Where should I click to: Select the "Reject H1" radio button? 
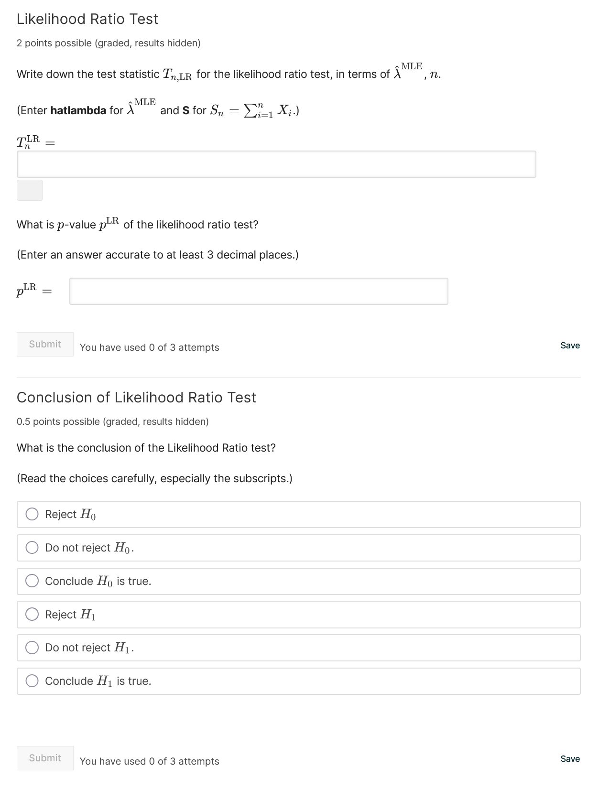tap(32, 615)
